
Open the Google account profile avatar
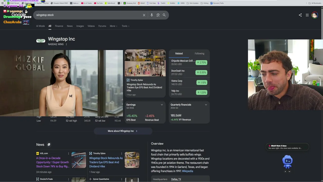click(x=315, y=15)
